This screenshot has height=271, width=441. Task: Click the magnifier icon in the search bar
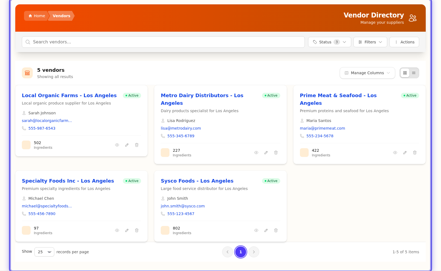[x=28, y=42]
